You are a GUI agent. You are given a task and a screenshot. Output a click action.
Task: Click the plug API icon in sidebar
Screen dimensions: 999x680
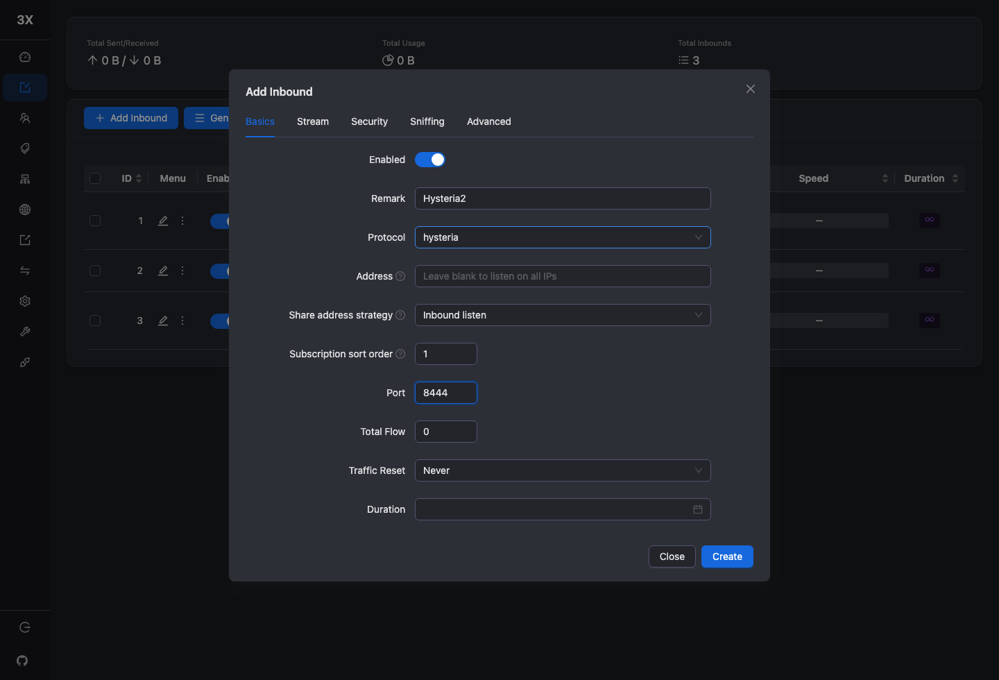point(25,362)
